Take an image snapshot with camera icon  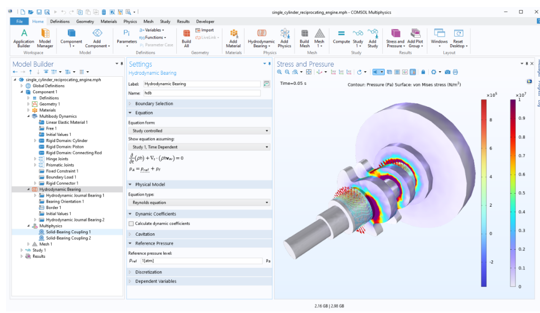click(447, 72)
